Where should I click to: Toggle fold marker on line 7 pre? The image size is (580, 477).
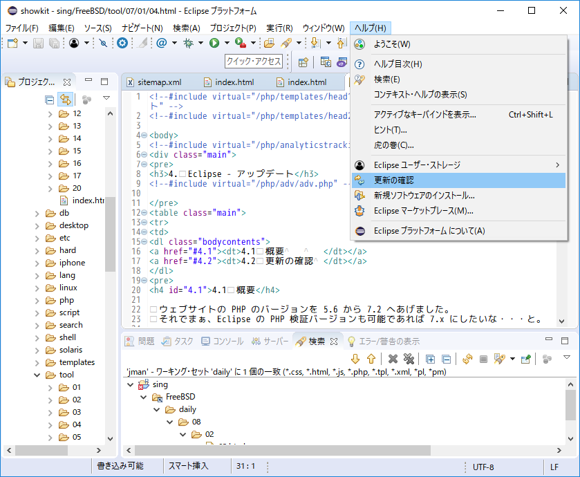click(144, 164)
